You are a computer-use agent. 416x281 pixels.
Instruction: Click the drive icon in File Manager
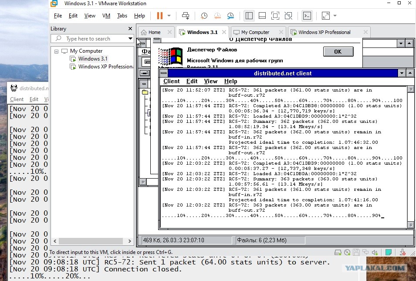tap(145, 73)
